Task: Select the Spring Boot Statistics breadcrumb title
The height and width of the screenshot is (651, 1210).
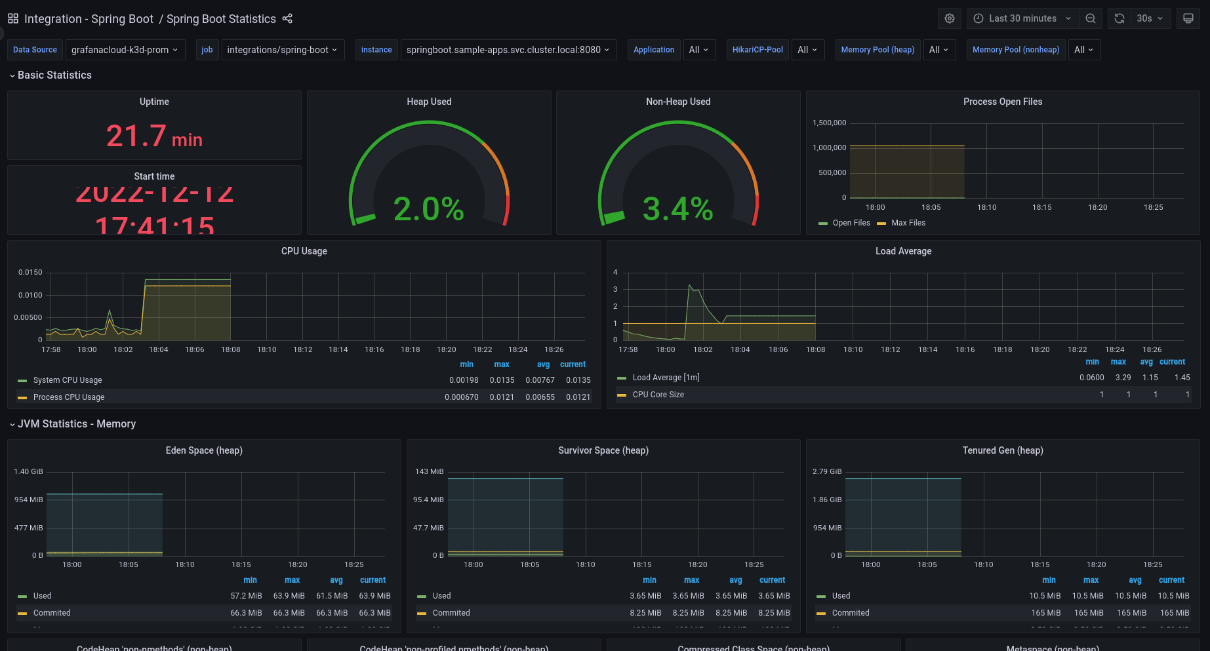Action: click(221, 18)
